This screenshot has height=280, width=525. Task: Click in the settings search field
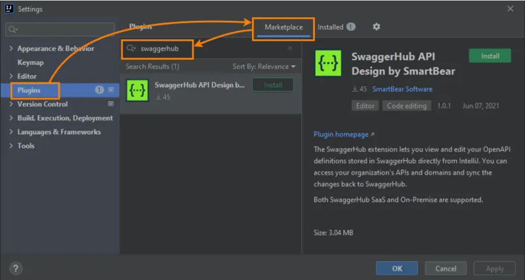pos(59,29)
